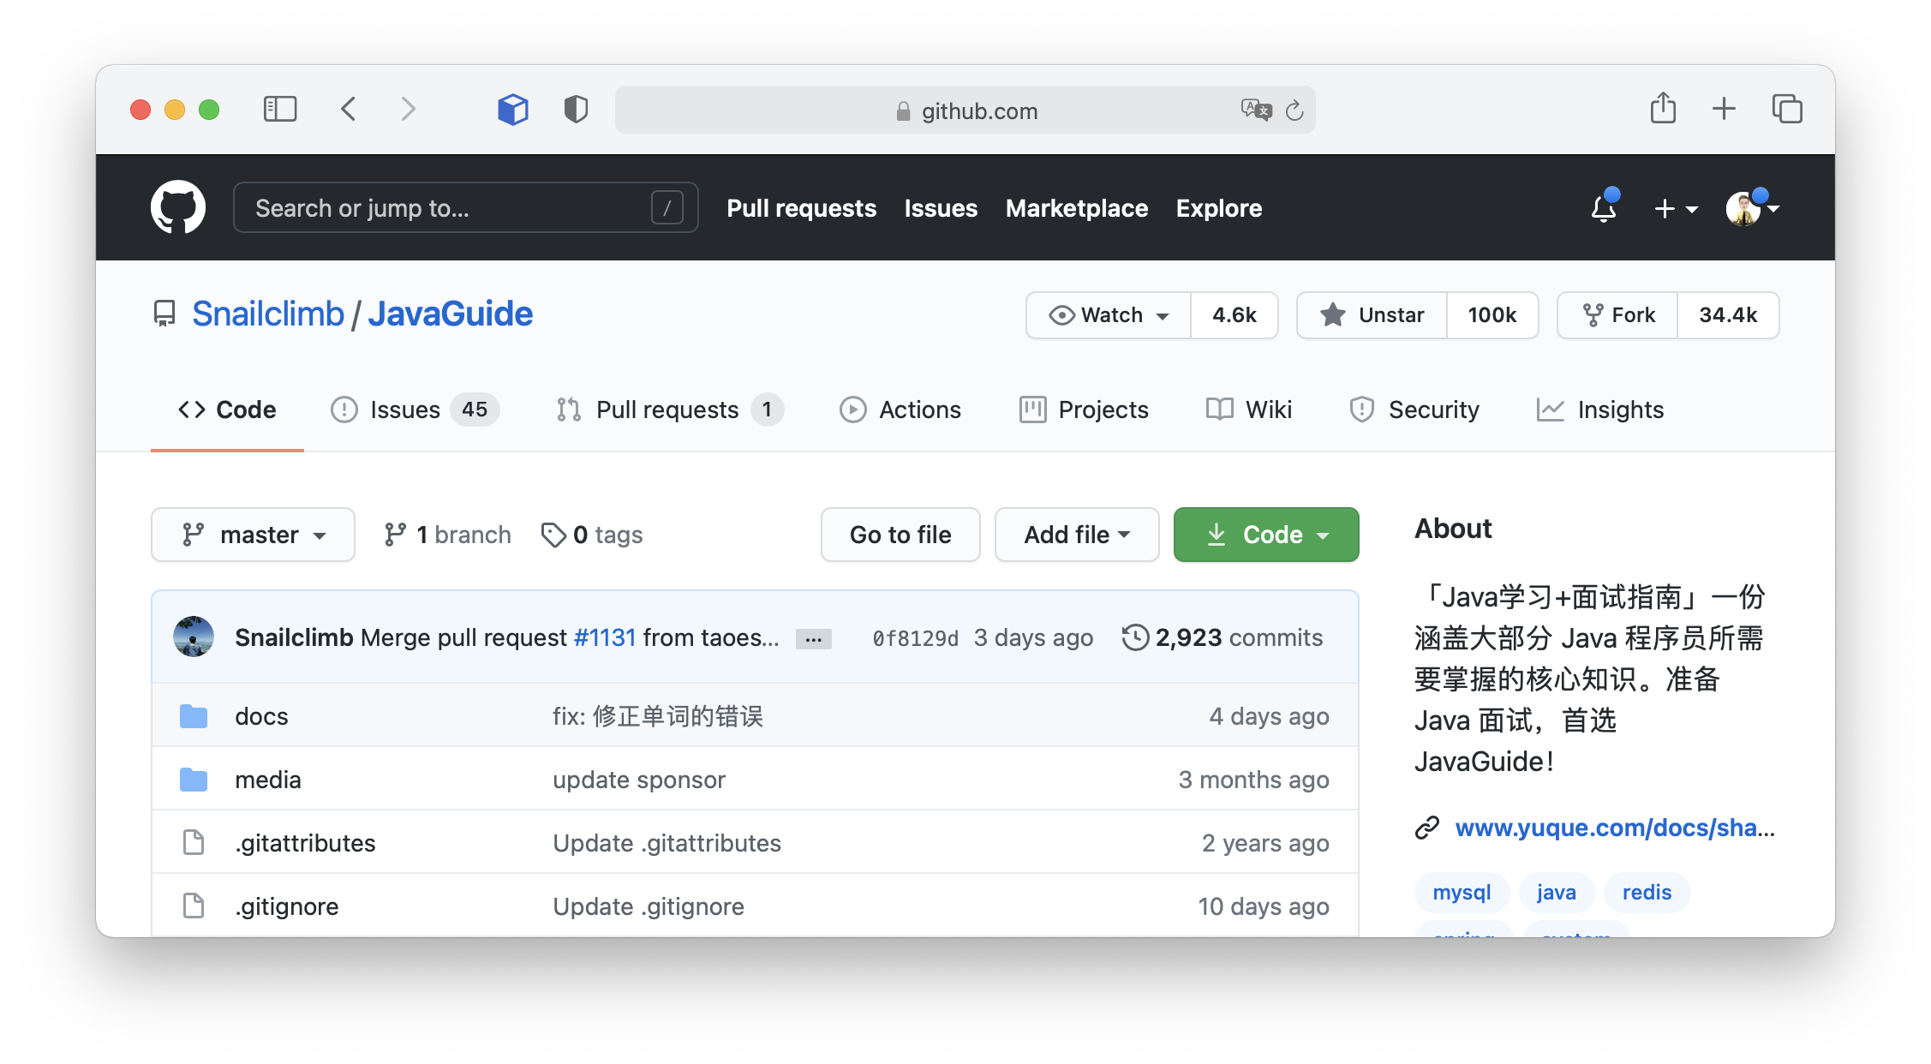Viewport: 1931px width, 1064px height.
Task: Open the docs folder
Action: [261, 716]
